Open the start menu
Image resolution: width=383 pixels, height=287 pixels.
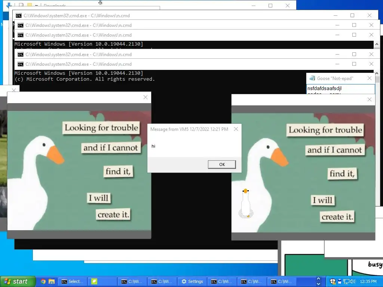[x=18, y=281]
